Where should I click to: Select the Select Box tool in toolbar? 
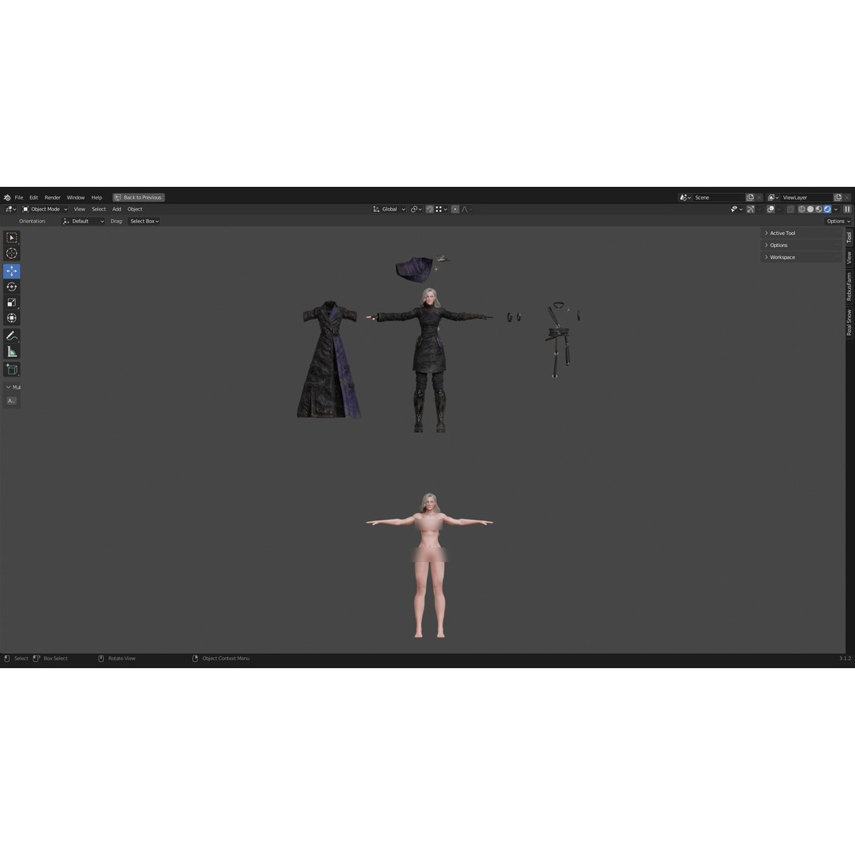click(x=11, y=237)
